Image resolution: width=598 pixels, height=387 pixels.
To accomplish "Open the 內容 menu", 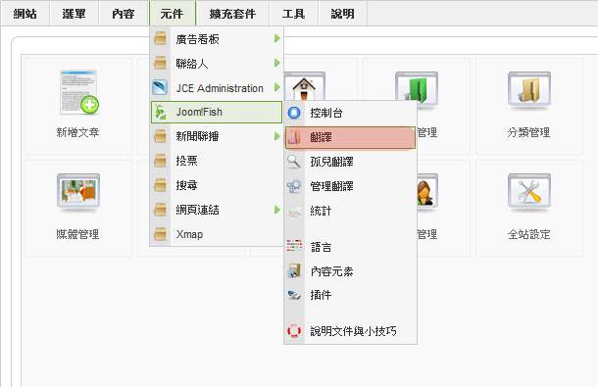I will tap(123, 14).
